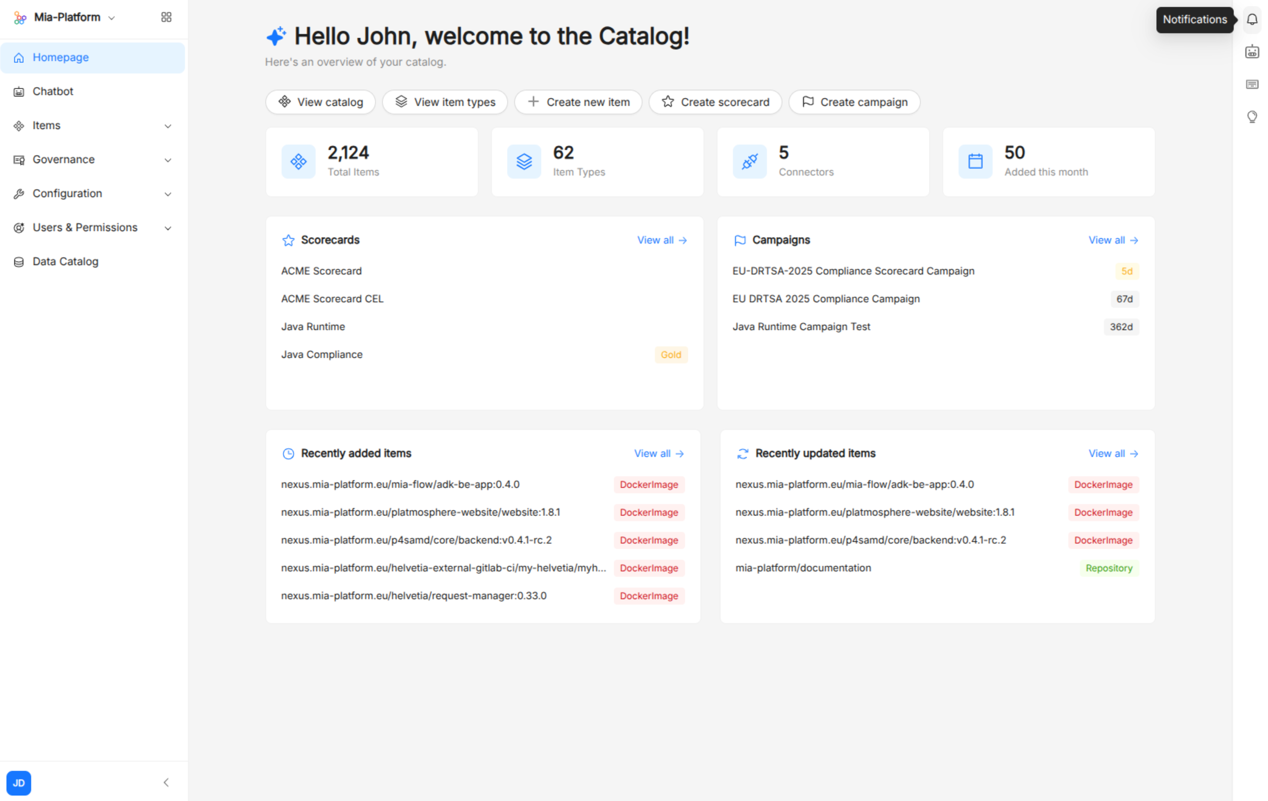Open the Mia-Platform company dropdown
Viewport: 1268px width, 801px height.
74,18
